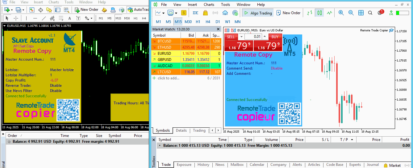Click the MT5 tile windows grid icon
The width and height of the screenshot is (413, 168).
point(361,13)
